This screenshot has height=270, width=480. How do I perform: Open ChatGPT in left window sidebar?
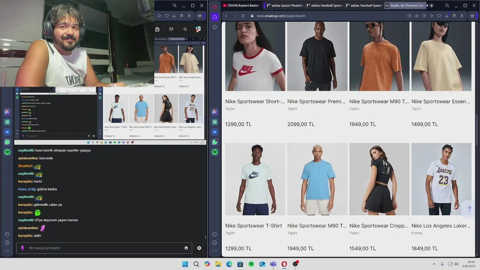coord(7,122)
